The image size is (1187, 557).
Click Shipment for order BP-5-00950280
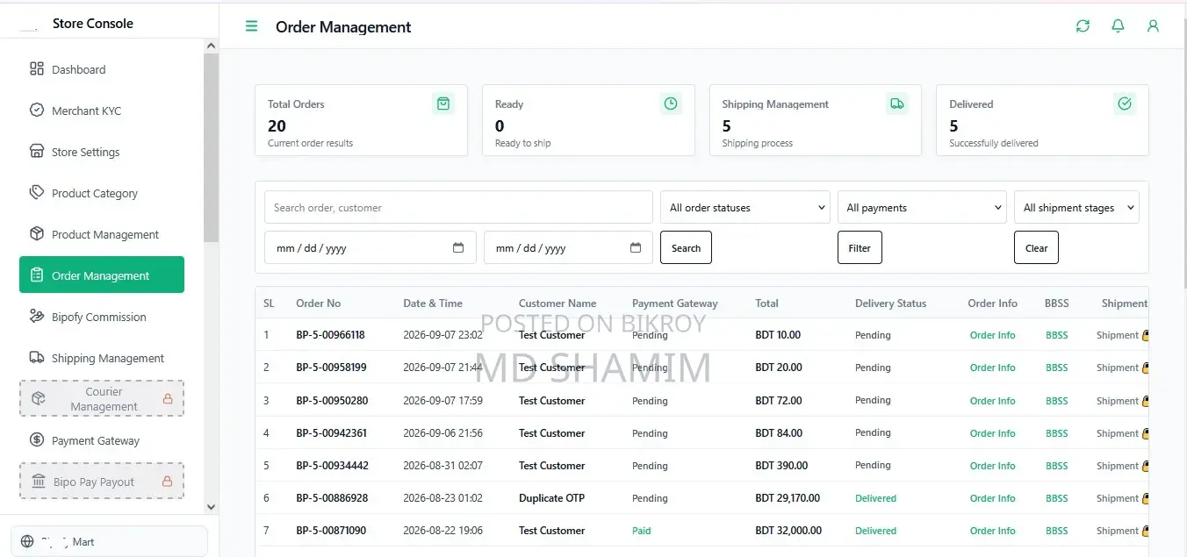point(1118,401)
